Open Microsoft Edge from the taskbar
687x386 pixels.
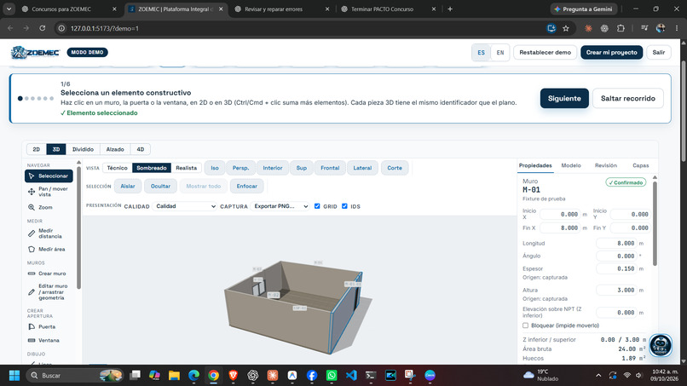click(x=193, y=376)
